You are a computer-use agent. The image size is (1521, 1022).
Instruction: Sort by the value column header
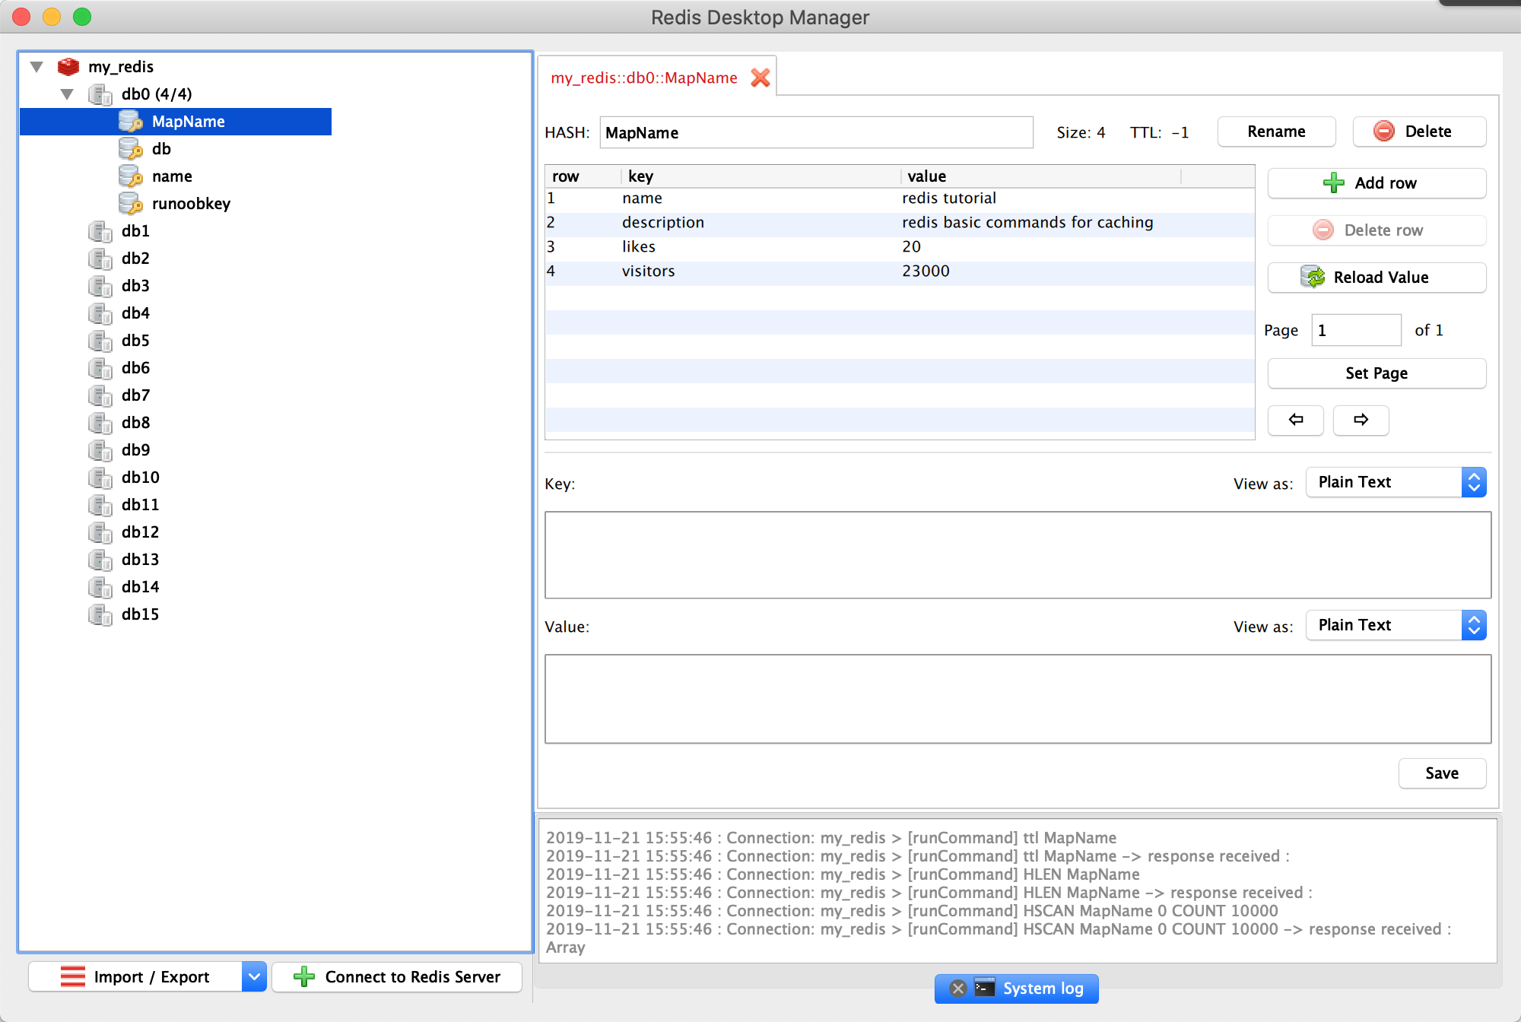point(1041,176)
